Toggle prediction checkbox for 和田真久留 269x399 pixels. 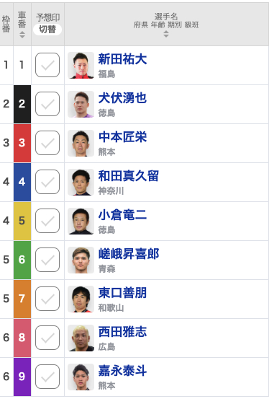pyautogui.click(x=47, y=182)
